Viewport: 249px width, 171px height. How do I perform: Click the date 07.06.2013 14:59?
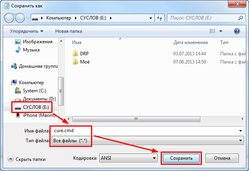[x=189, y=62]
